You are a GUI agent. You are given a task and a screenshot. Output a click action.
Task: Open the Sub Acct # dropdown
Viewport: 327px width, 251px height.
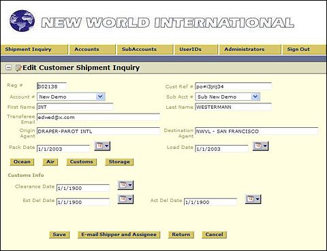pos(255,97)
